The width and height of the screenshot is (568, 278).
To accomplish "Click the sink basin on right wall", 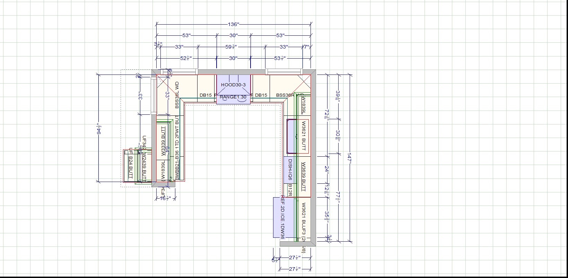I will point(291,136).
